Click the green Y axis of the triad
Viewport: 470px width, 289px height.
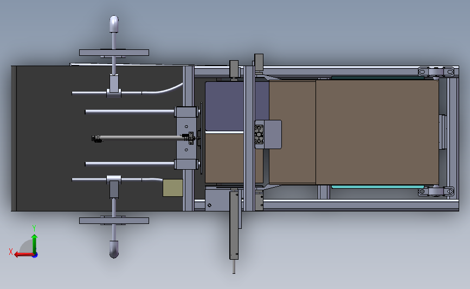[x=35, y=243]
